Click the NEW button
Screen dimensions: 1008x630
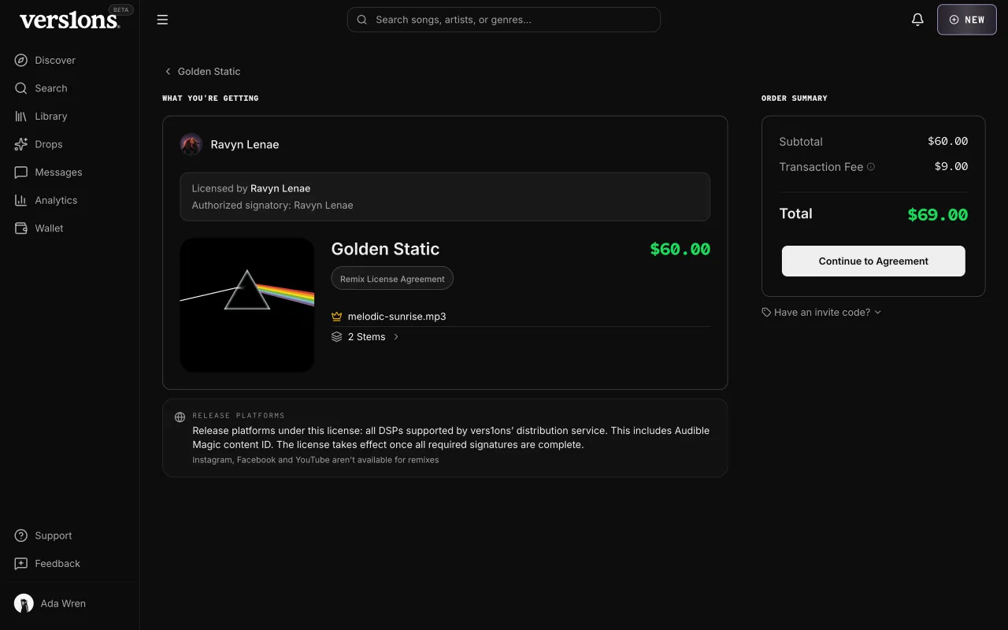(x=967, y=20)
